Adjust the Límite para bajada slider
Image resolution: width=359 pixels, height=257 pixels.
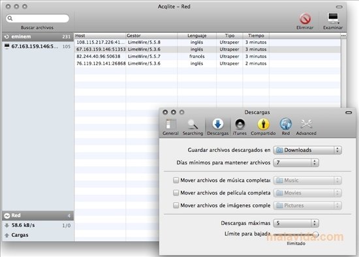coord(316,234)
